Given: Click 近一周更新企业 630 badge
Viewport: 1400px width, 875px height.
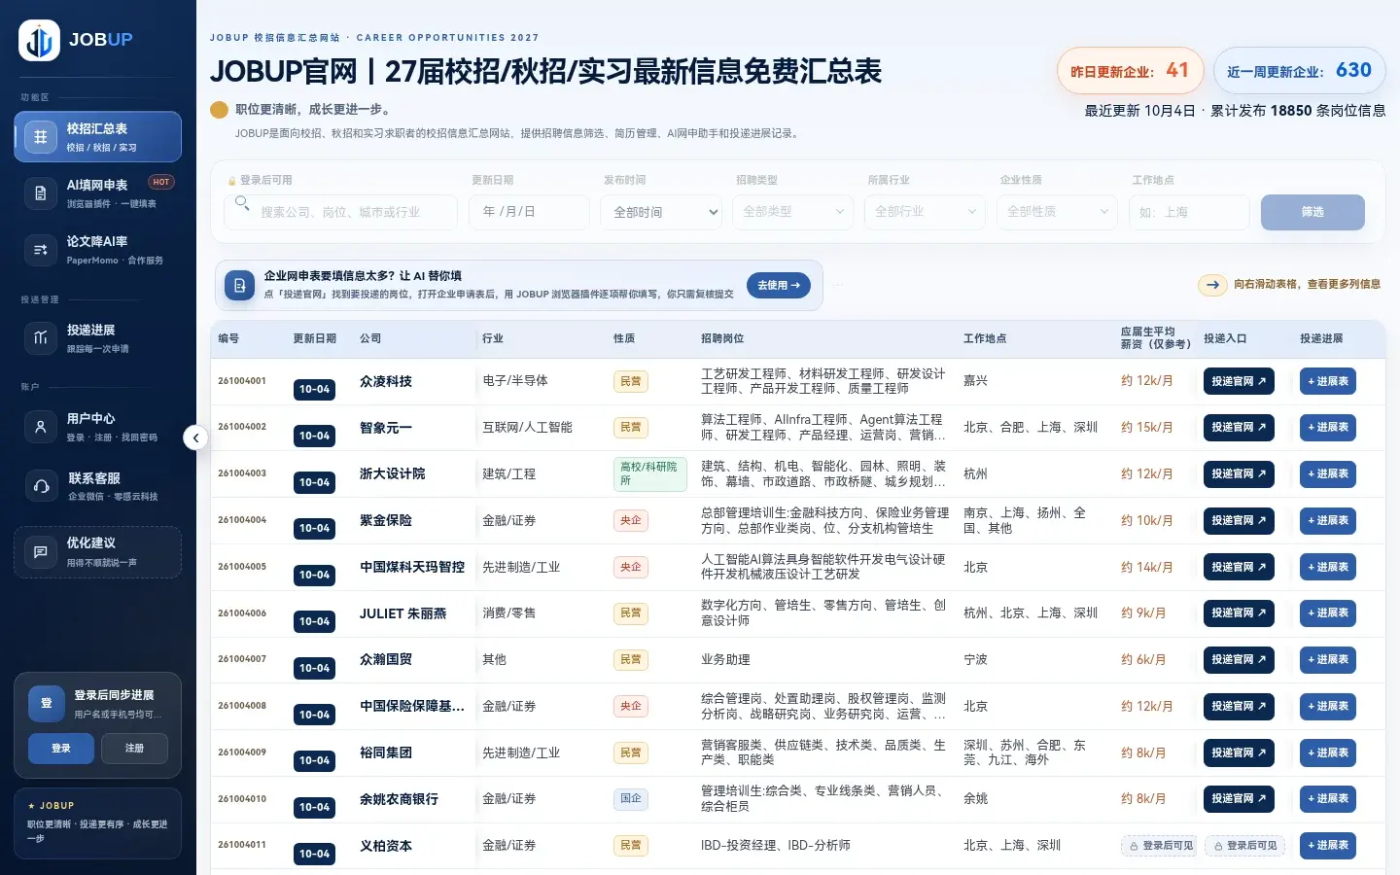Looking at the screenshot, I should coord(1300,71).
